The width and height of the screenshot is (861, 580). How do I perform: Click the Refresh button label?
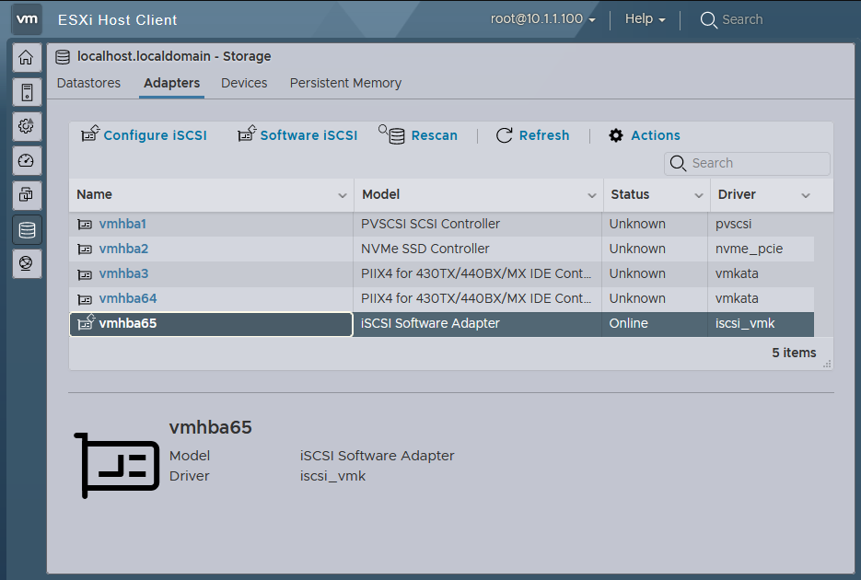pyautogui.click(x=544, y=135)
